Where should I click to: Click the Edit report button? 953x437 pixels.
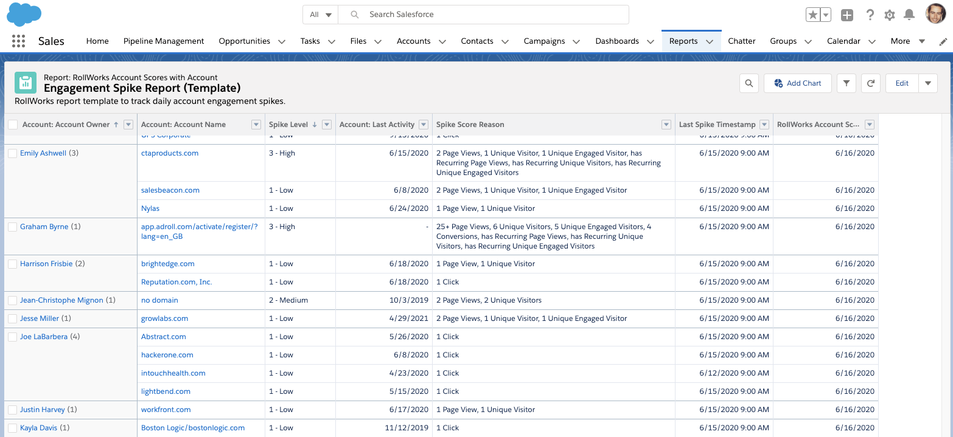pos(902,83)
